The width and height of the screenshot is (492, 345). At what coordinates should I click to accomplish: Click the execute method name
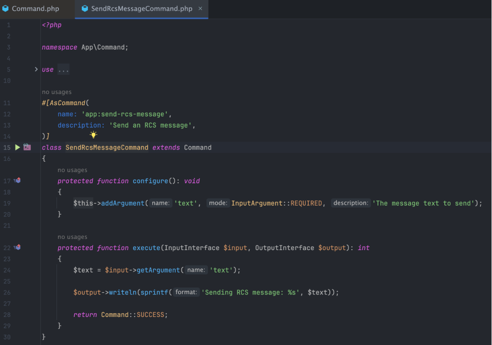pyautogui.click(x=146, y=248)
